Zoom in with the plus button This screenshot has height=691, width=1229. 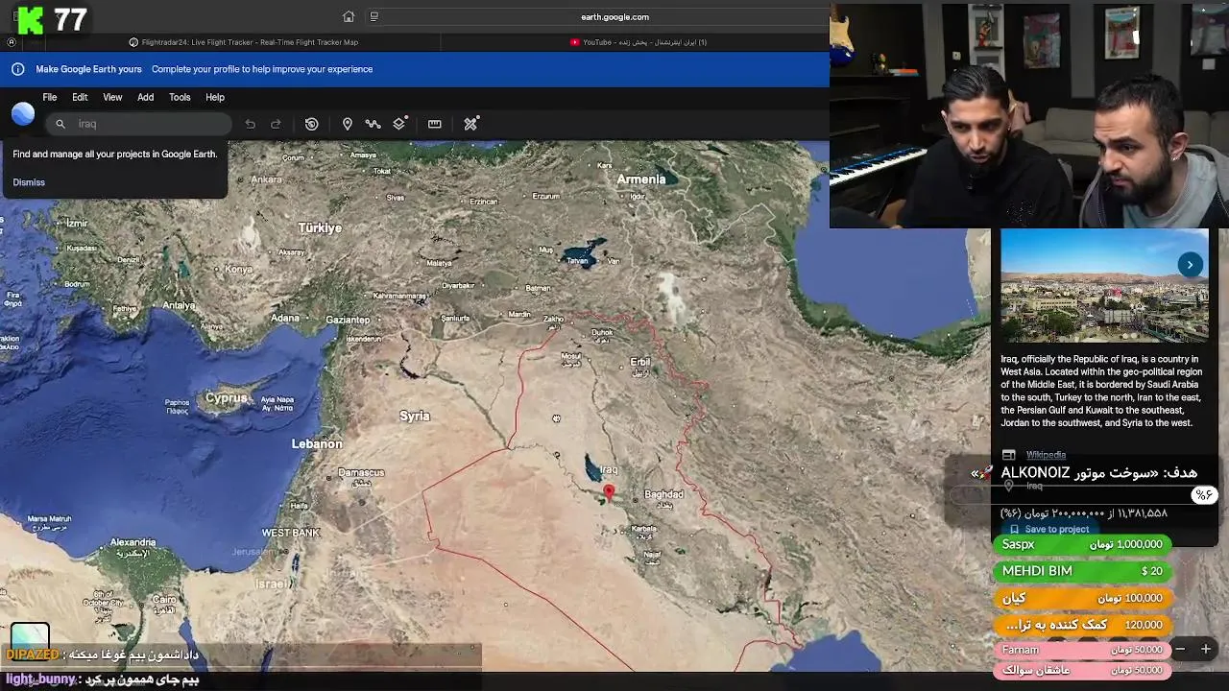[x=1206, y=650]
